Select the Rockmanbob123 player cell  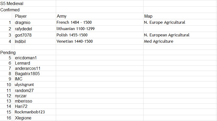pos(35,112)
